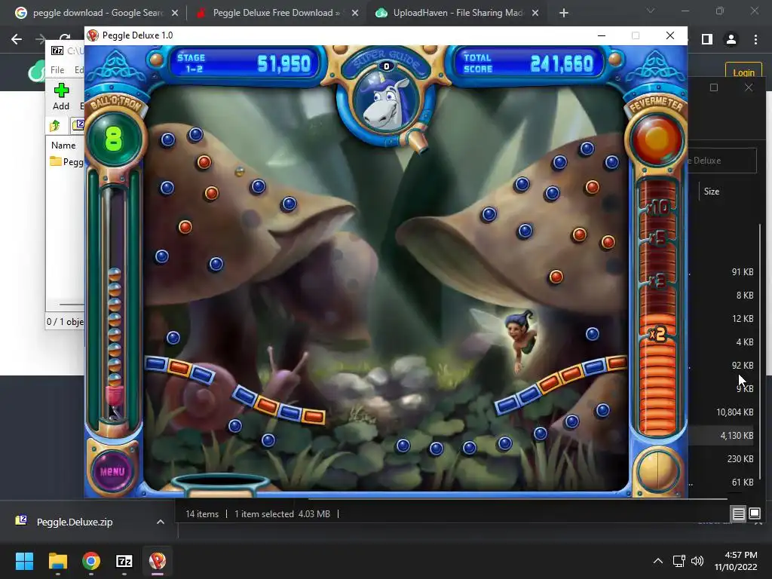This screenshot has width=772, height=579.
Task: Click the x10 multiplier marker on the Fevermeter
Action: click(657, 208)
